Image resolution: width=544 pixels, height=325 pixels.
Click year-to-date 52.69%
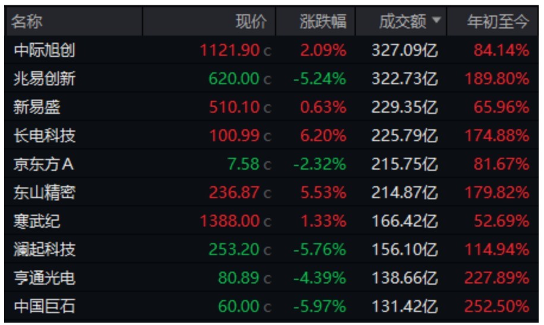[x=502, y=221]
